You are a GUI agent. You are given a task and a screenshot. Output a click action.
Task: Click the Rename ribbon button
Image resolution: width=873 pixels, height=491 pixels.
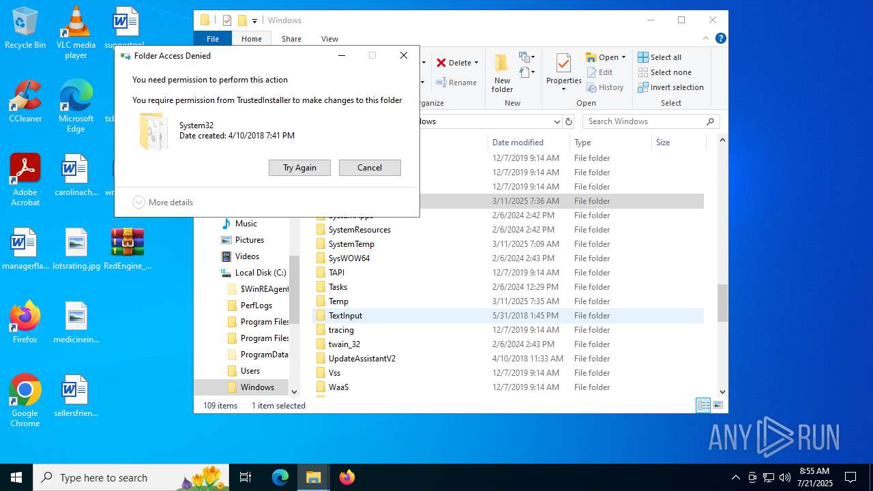(x=456, y=83)
